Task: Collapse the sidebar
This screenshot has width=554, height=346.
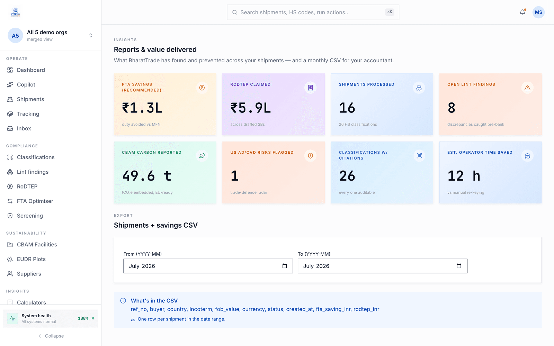Action: [51, 336]
